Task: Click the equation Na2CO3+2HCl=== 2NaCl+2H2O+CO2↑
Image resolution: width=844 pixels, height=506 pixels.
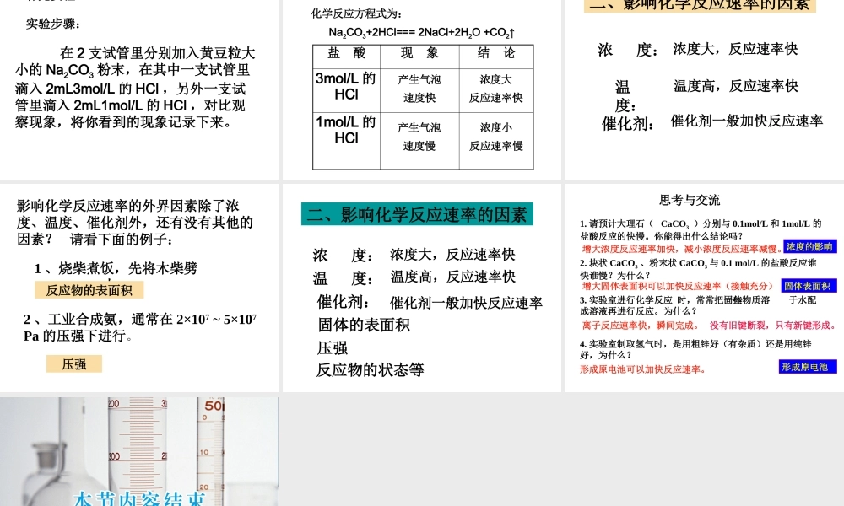Action: pyautogui.click(x=422, y=32)
